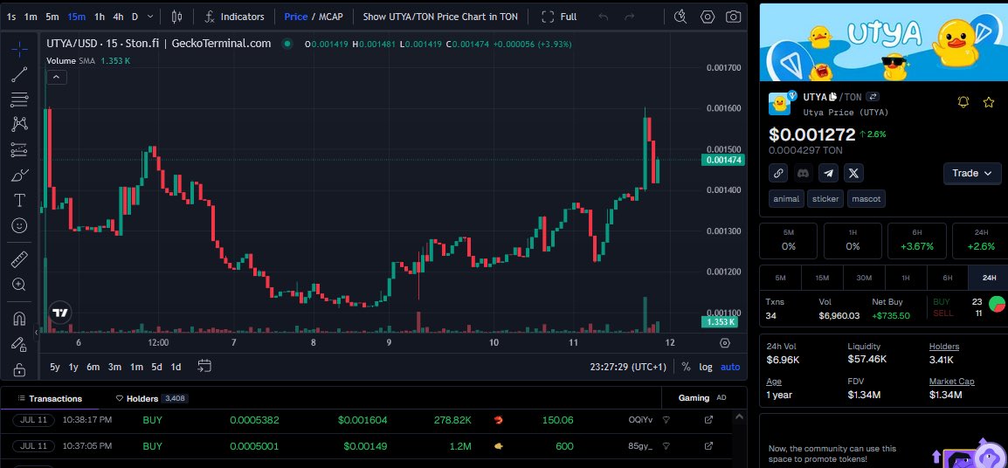
Task: Set chart range to 5d
Action: pyautogui.click(x=156, y=367)
